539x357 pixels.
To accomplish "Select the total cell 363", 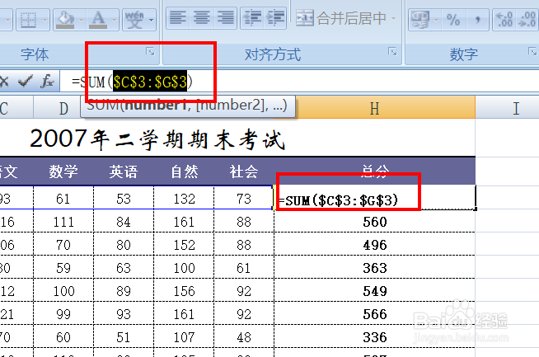I will (x=375, y=268).
